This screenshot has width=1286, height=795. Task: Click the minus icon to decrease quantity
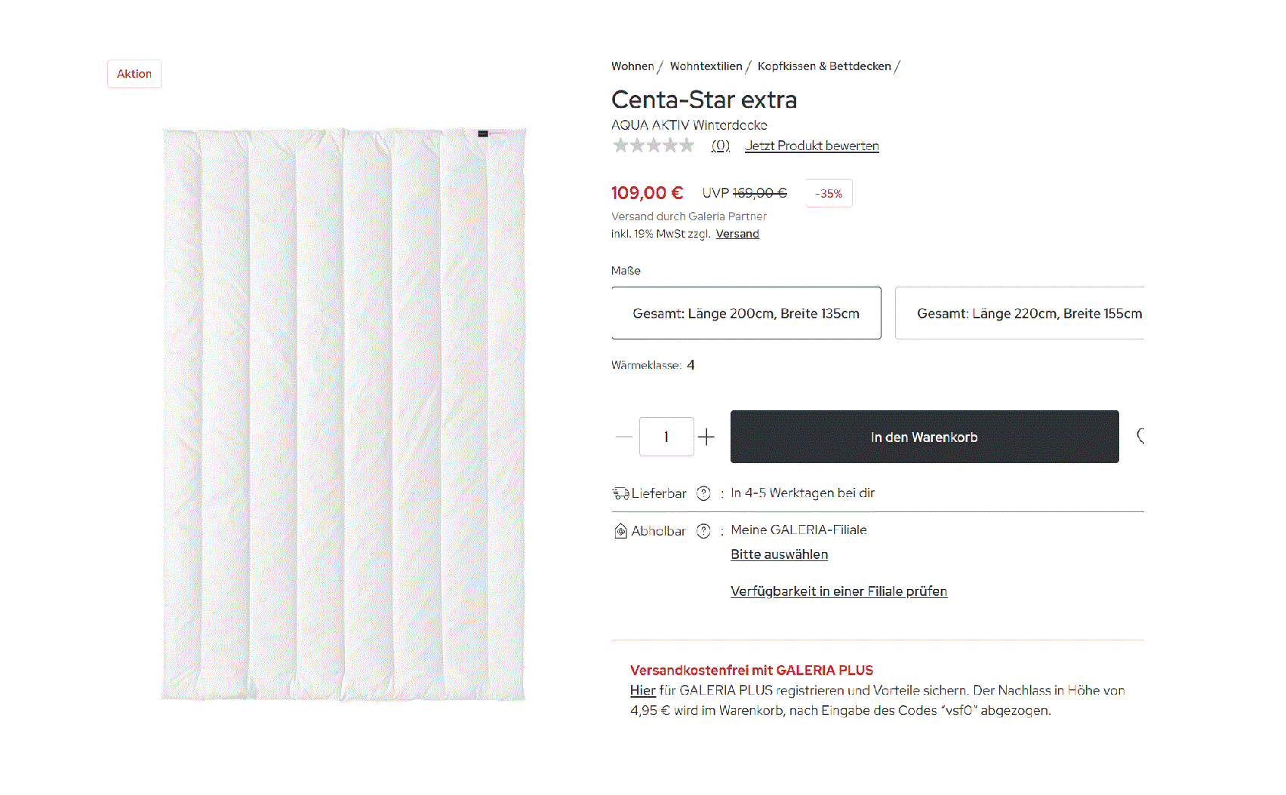click(624, 437)
